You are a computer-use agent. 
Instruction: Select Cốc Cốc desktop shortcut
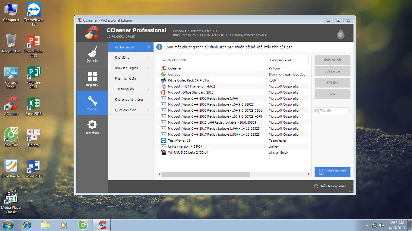(x=11, y=137)
